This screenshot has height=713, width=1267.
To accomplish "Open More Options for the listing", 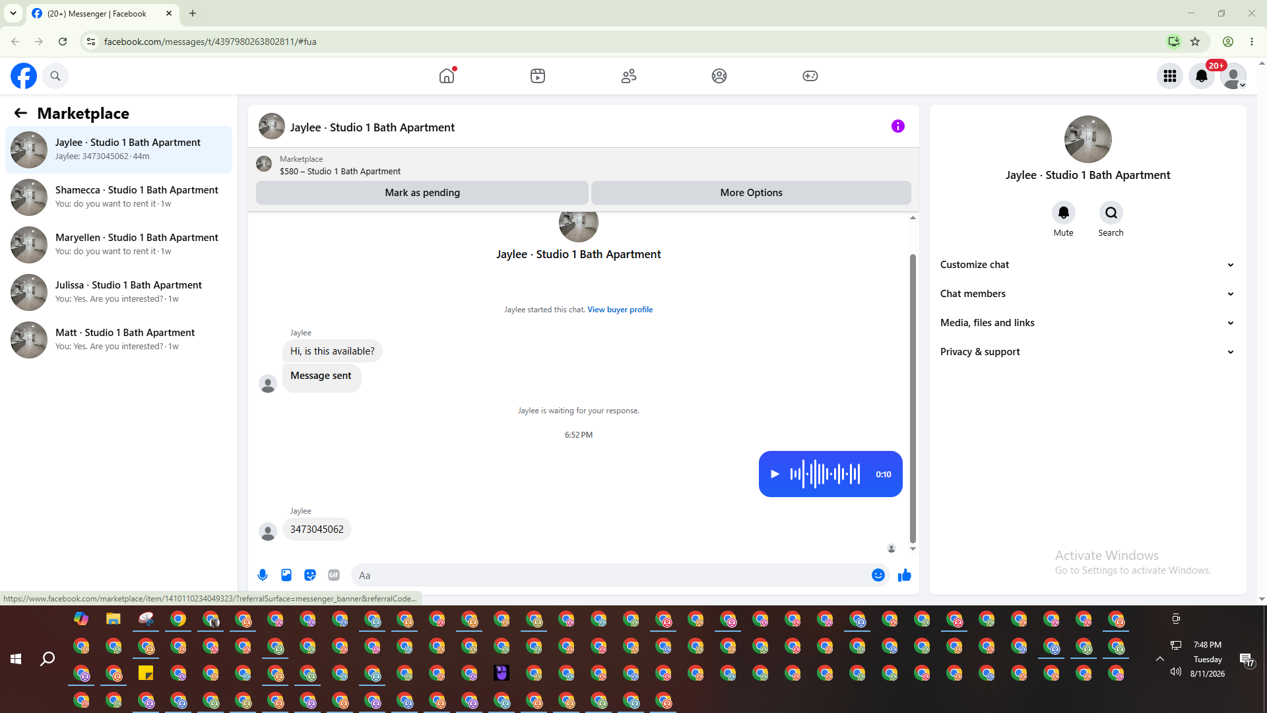I will (x=751, y=193).
